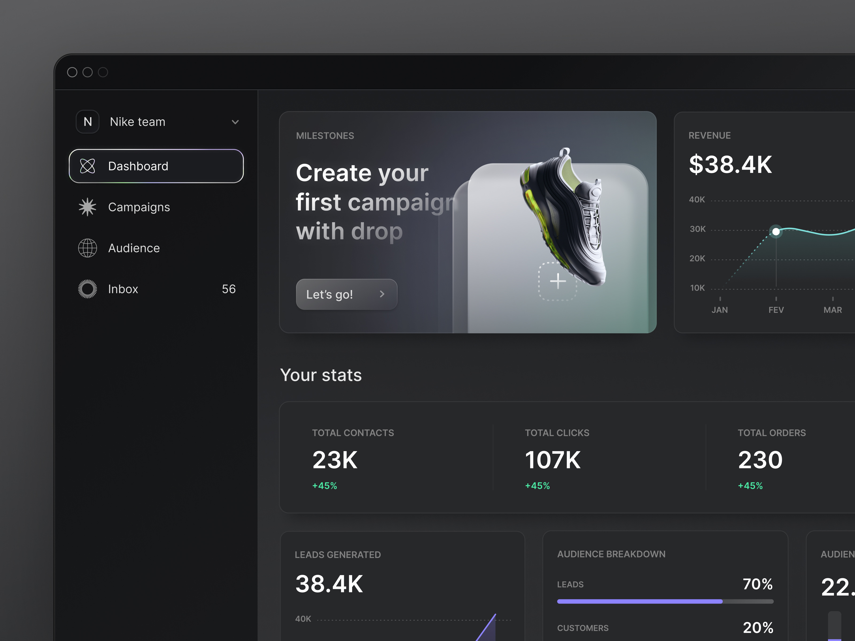Collapse the Nike team menu arrow

click(235, 122)
